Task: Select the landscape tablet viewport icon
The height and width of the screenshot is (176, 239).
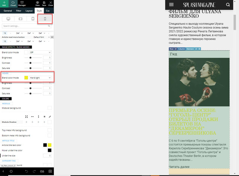Action: (x=21, y=19)
